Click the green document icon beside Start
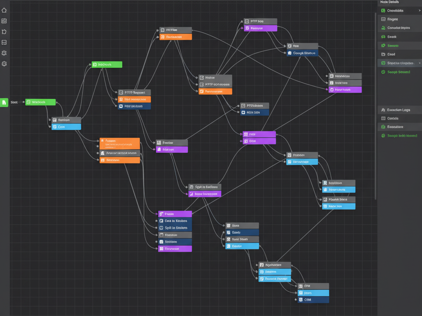422x316 pixels. pyautogui.click(x=4, y=102)
